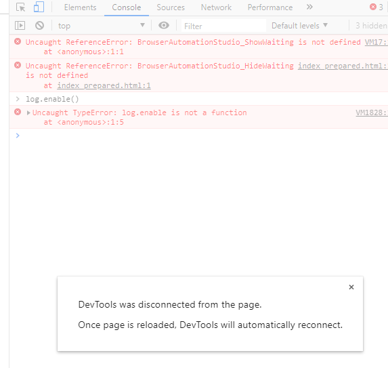Click the 'at <anonymous>:1:5' stack trace line

(x=84, y=123)
